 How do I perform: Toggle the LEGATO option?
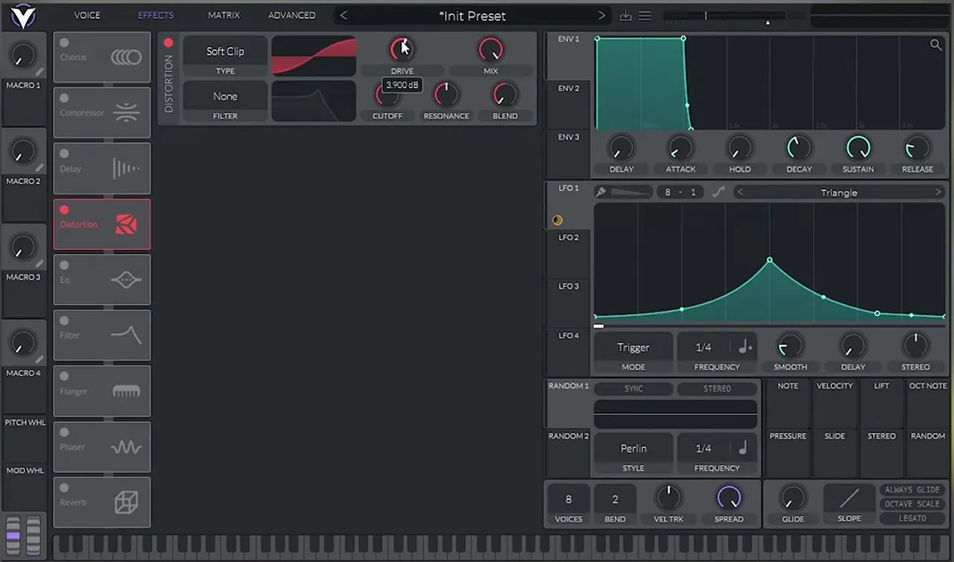point(912,518)
